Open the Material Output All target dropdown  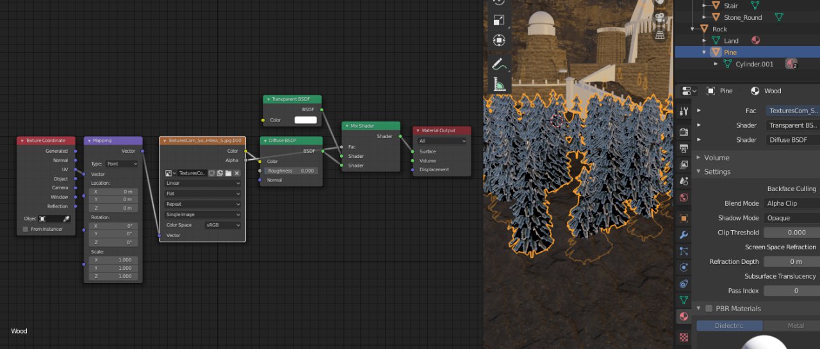(442, 141)
